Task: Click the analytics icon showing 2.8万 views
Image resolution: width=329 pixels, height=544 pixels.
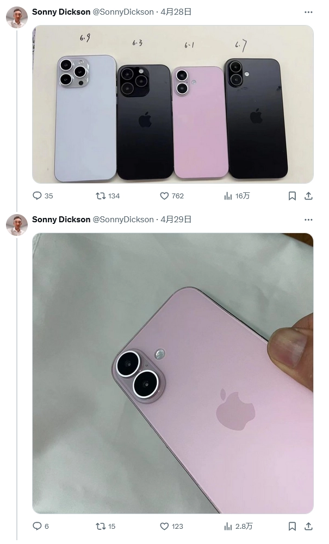Action: pos(228,526)
